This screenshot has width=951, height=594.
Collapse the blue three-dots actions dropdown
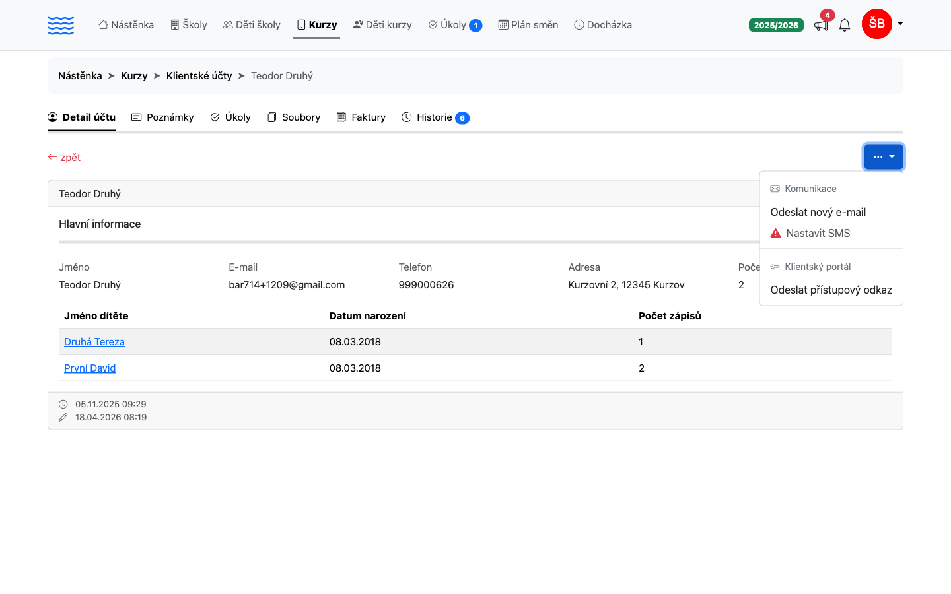[884, 157]
